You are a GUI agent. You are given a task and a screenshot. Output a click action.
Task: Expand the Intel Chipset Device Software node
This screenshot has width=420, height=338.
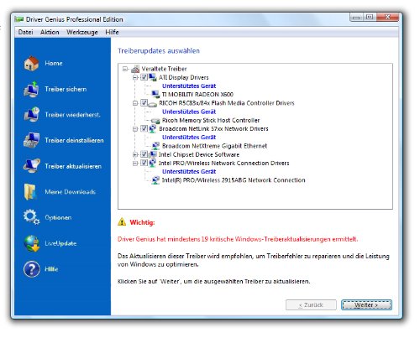tap(135, 154)
